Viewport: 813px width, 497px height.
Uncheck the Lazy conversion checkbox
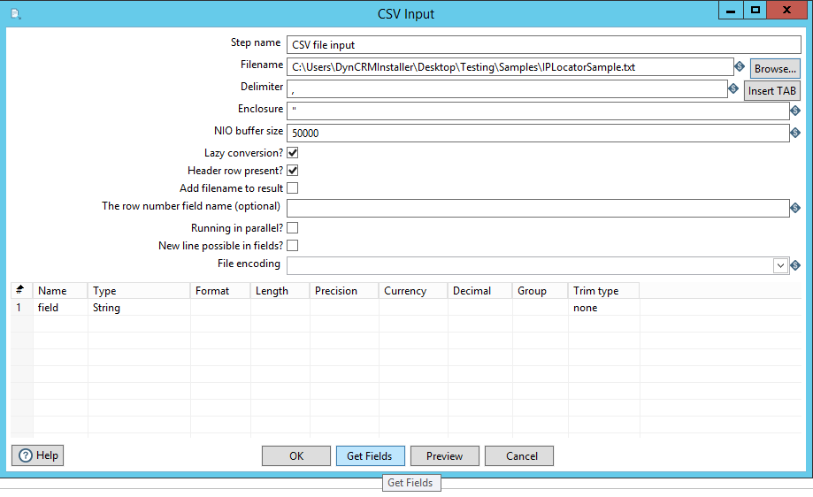point(292,153)
